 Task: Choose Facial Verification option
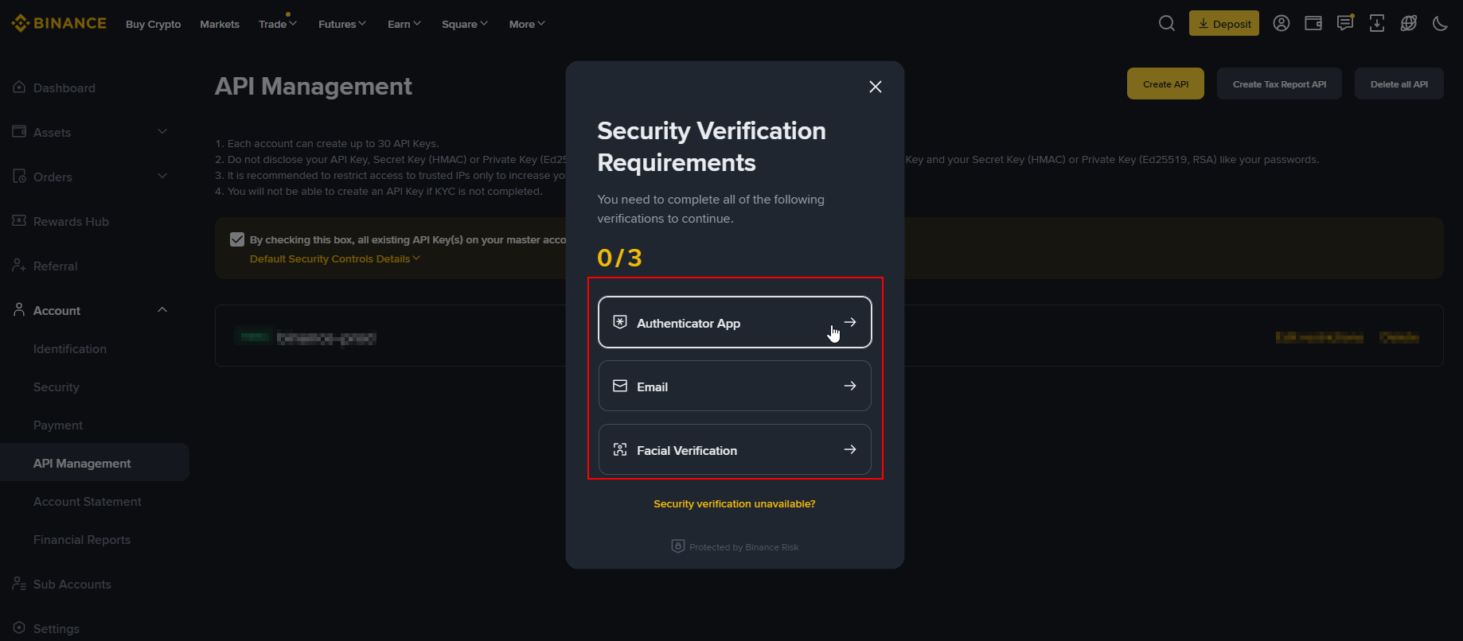click(735, 449)
